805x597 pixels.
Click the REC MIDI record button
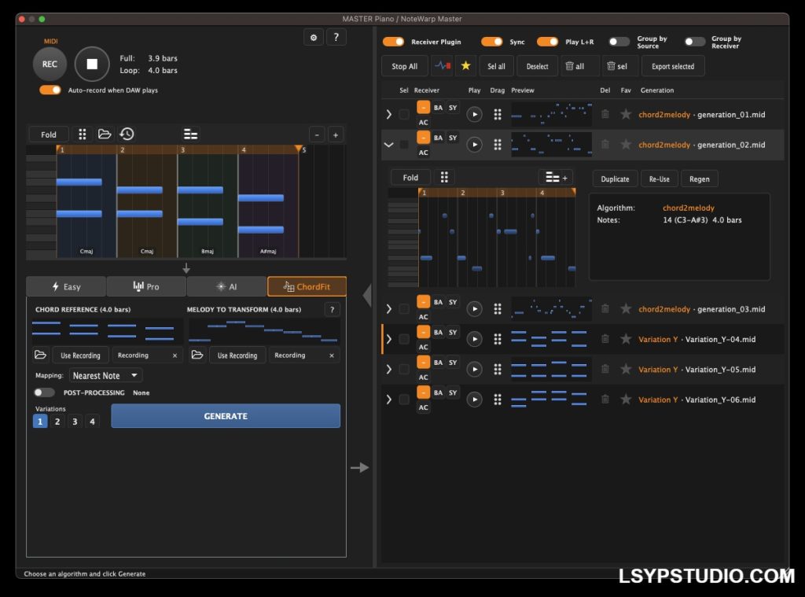click(x=50, y=64)
